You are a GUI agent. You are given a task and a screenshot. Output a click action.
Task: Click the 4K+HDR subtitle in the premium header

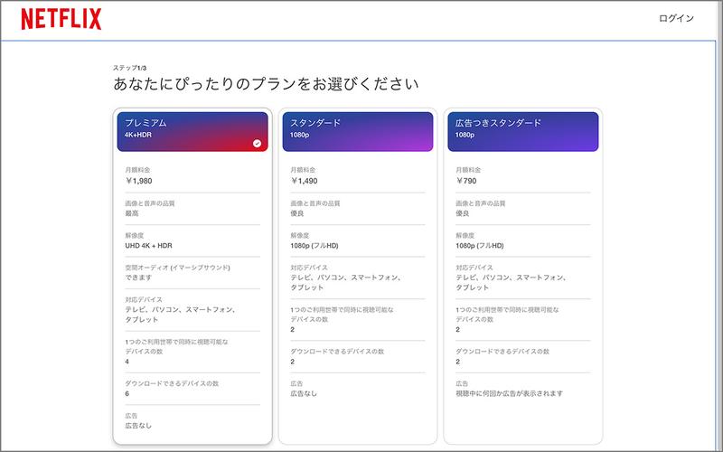(138, 135)
